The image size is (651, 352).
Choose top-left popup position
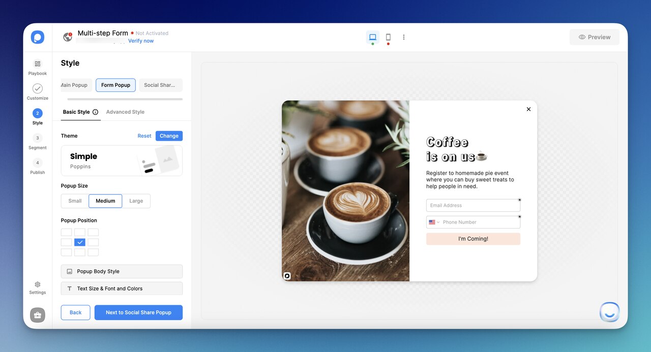point(67,232)
